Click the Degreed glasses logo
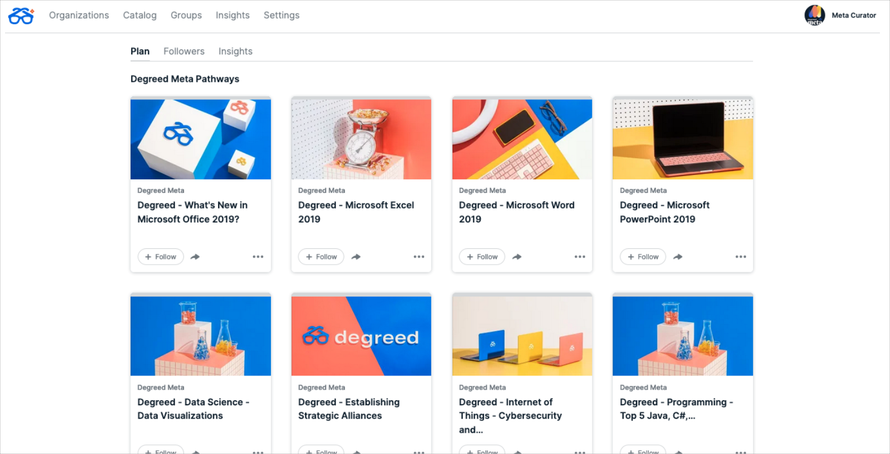This screenshot has width=890, height=454. [x=21, y=16]
